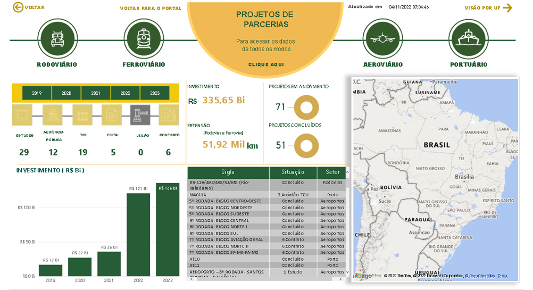Open the Ferroviário train icon
This screenshot has height=290, width=533.
pos(144,39)
